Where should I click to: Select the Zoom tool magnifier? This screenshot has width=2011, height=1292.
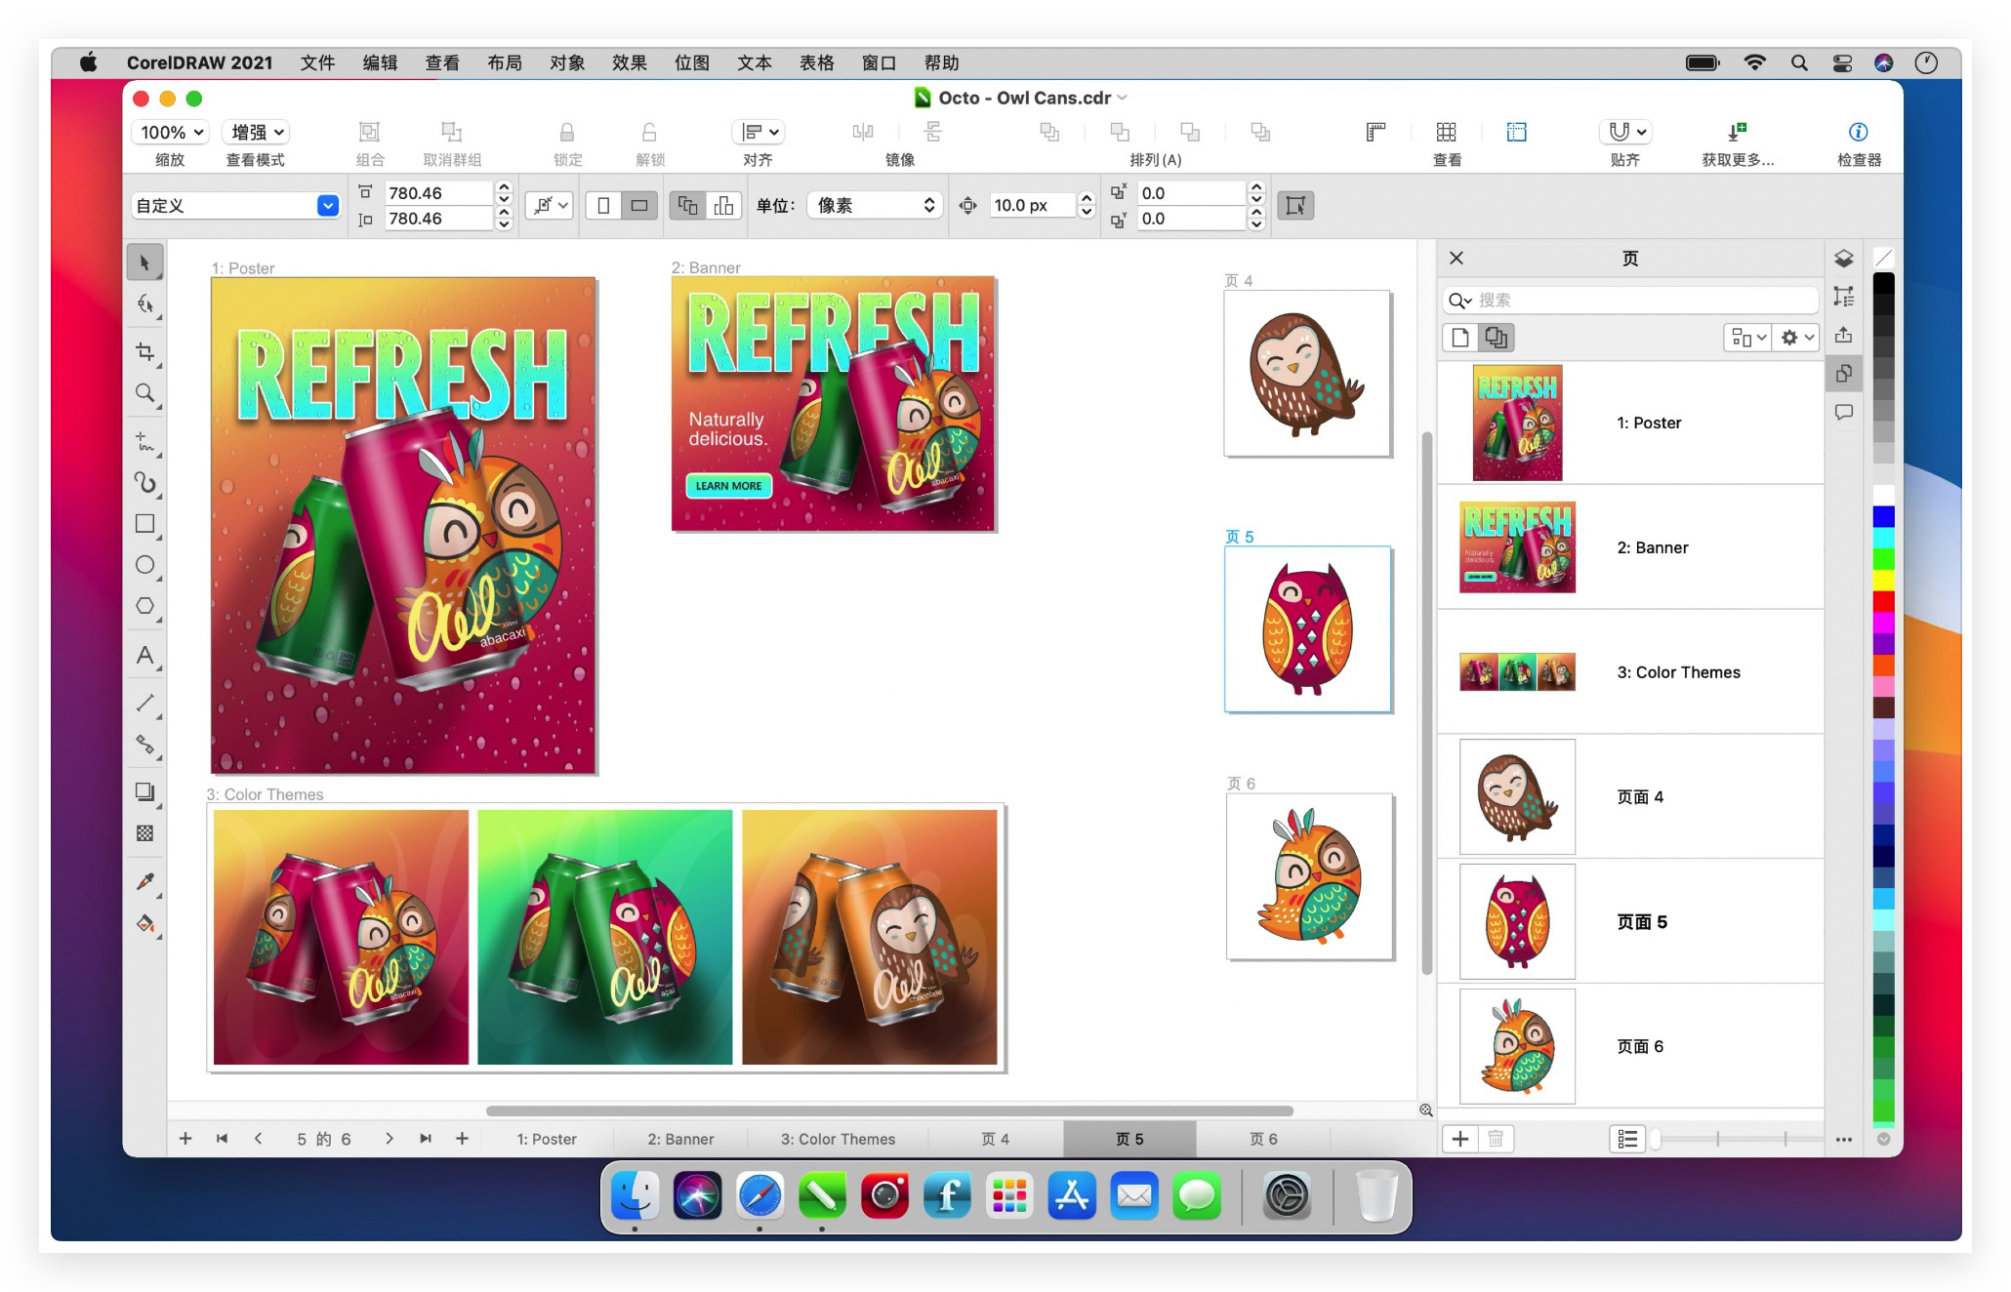144,393
